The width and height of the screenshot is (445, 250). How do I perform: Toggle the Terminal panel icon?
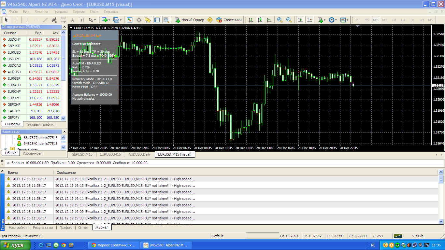(157, 20)
